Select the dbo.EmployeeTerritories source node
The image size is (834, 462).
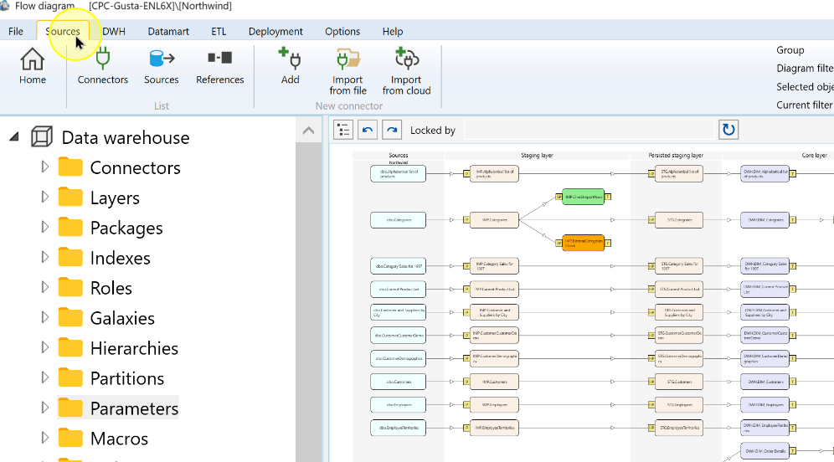click(x=398, y=428)
